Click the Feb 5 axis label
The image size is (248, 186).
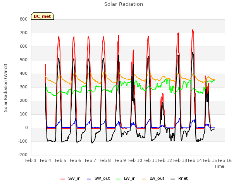click(x=60, y=160)
